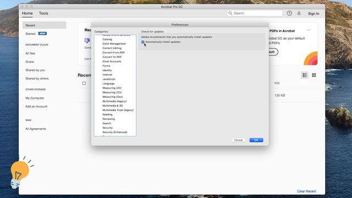Select Measuring (Geo) category
The height and width of the screenshot is (198, 352).
click(113, 97)
